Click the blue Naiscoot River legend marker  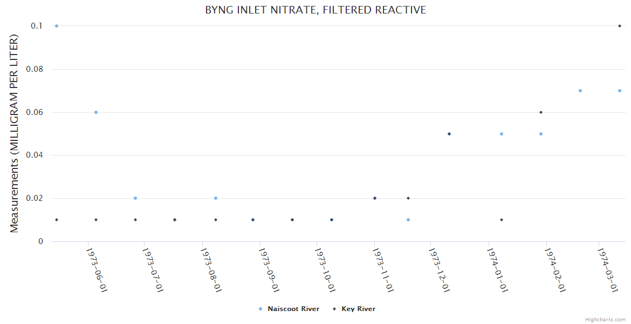click(260, 309)
